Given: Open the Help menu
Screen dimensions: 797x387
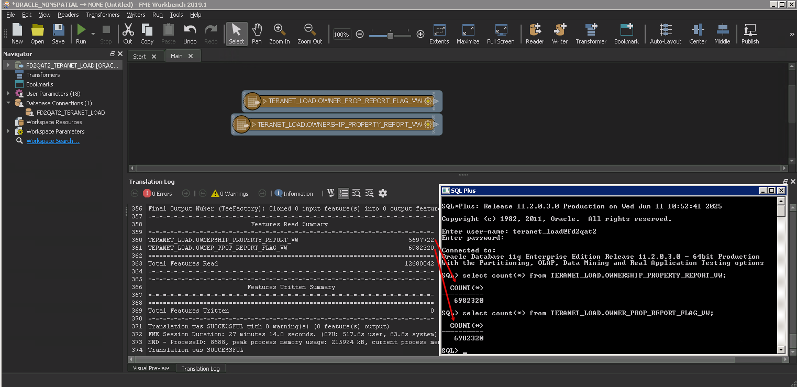Looking at the screenshot, I should 196,15.
